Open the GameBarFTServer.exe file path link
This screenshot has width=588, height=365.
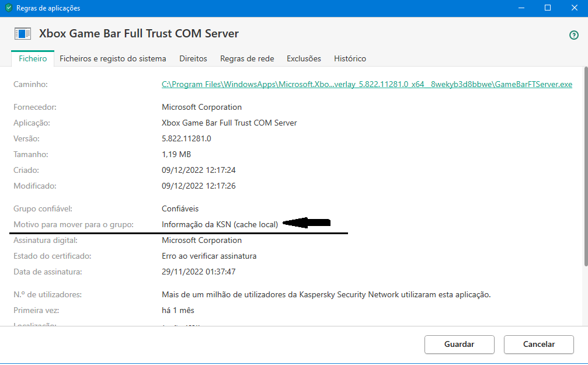[367, 85]
